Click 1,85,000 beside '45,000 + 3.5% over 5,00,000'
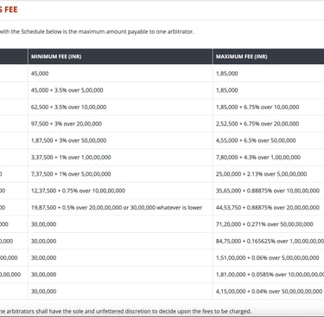 269,90
